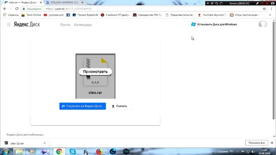This screenshot has width=276, height=155.
Task: Save file with Сохранить на Яндекс.Диск
Action: click(82, 106)
